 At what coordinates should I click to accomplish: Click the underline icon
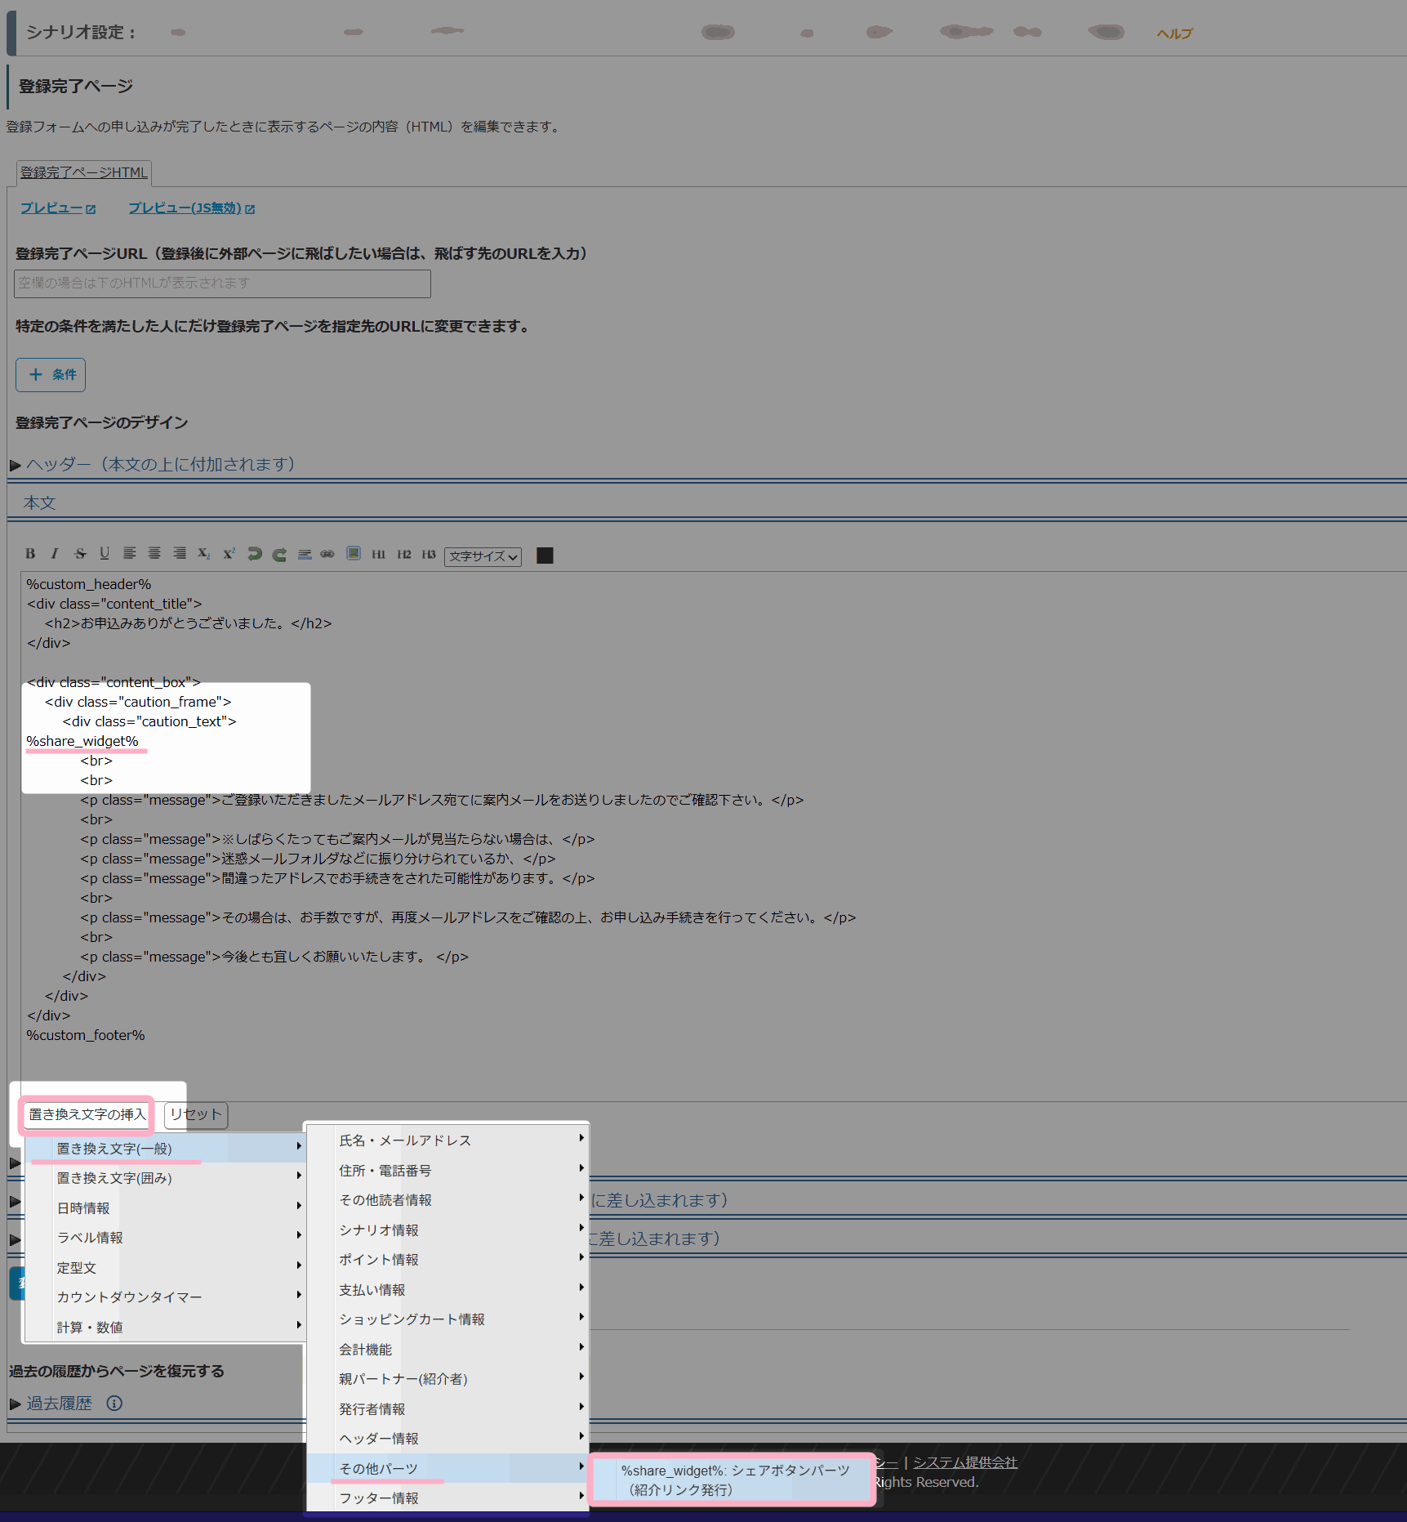(x=105, y=554)
